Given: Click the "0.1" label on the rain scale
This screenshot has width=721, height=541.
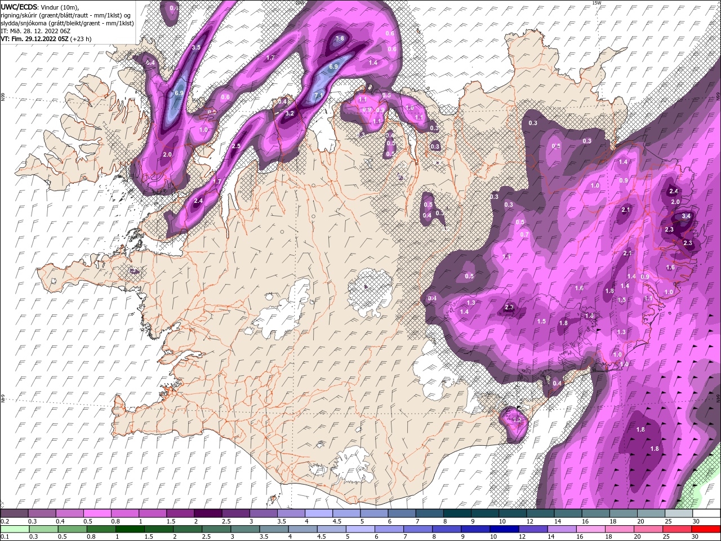Looking at the screenshot, I should click(x=5, y=536).
